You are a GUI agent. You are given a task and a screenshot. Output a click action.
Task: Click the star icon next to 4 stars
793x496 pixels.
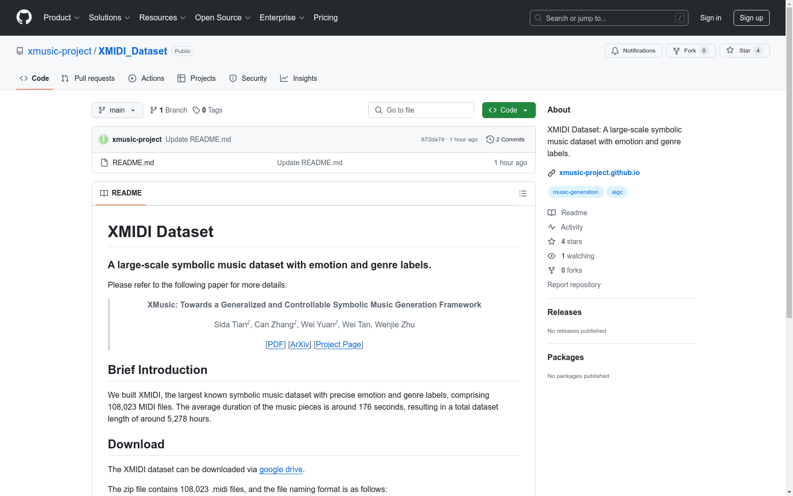(552, 242)
